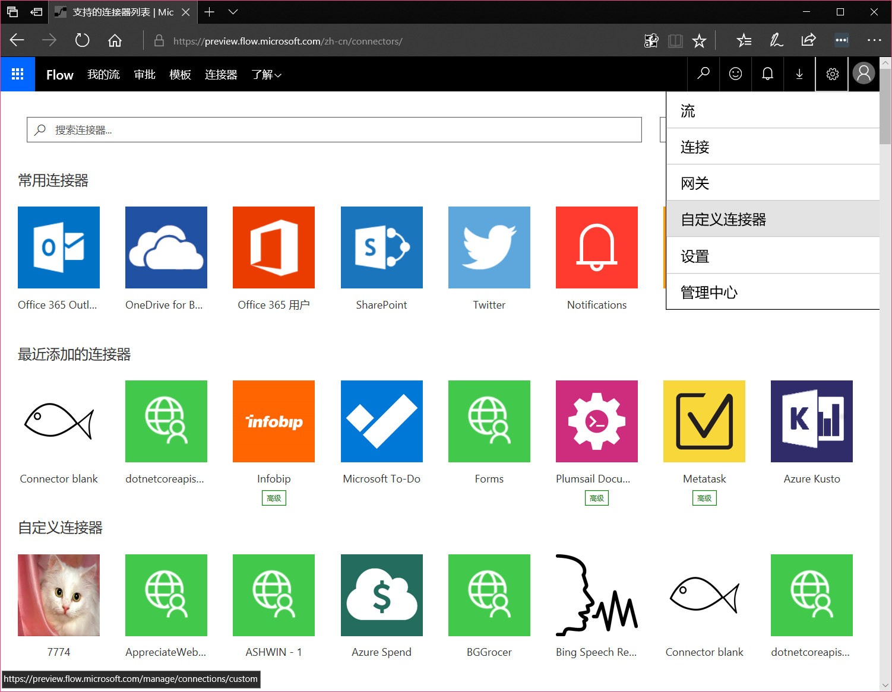Screen dimensions: 892x692
Task: Click the connector search input field
Action: click(333, 129)
